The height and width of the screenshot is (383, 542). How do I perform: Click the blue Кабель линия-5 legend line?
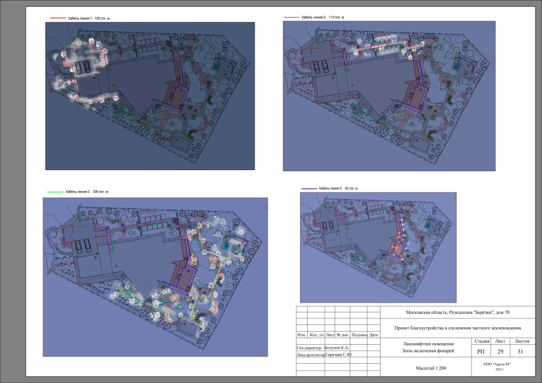[x=309, y=188]
